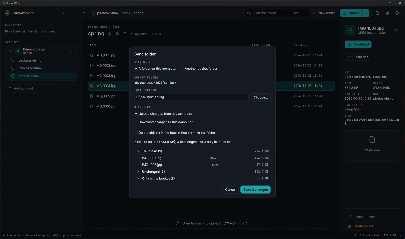Click the 'Sync 2 changes' button
The image size is (405, 239).
[255, 190]
